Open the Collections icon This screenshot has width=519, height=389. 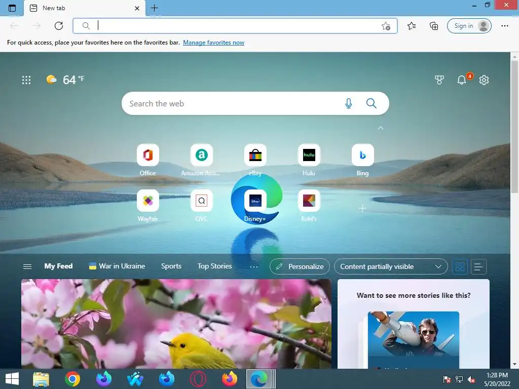pos(434,26)
